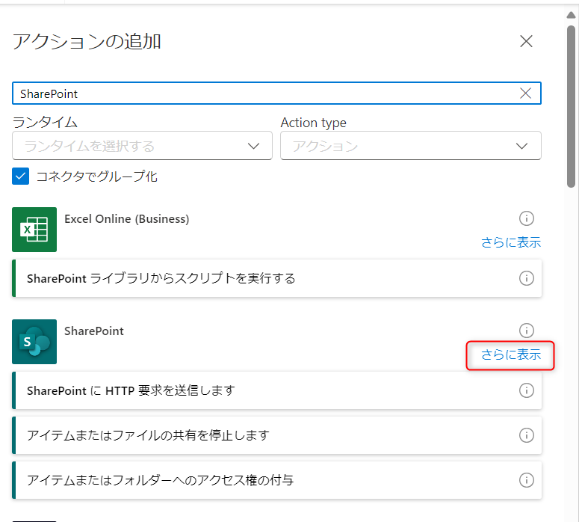Click さらに表示 under Excel Online (Business)
Screen dimensions: 579x522
pos(511,242)
